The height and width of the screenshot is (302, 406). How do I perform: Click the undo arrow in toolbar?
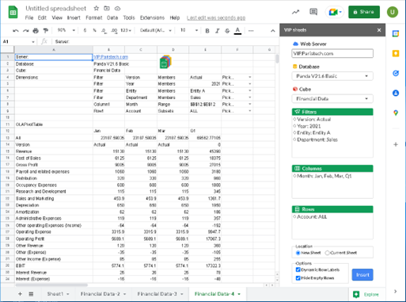(16, 31)
